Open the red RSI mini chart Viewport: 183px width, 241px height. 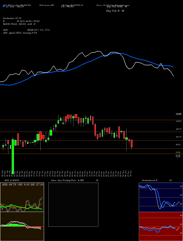161,226
